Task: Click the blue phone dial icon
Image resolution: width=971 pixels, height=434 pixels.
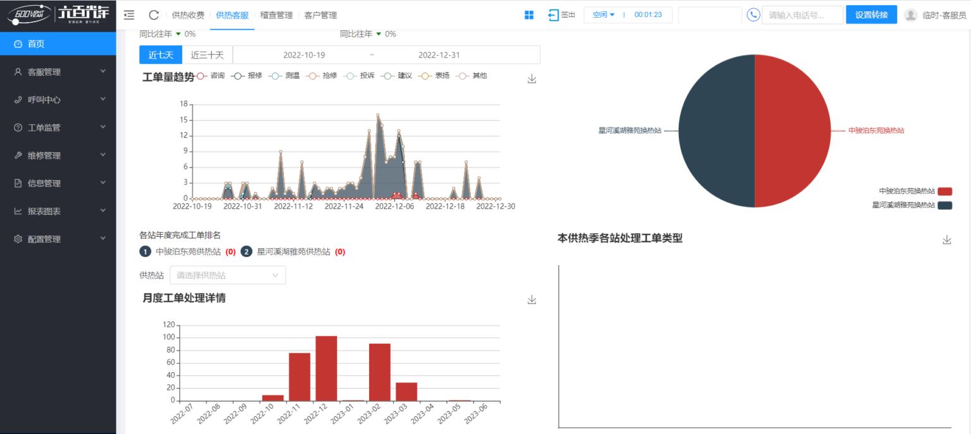Action: click(x=753, y=15)
